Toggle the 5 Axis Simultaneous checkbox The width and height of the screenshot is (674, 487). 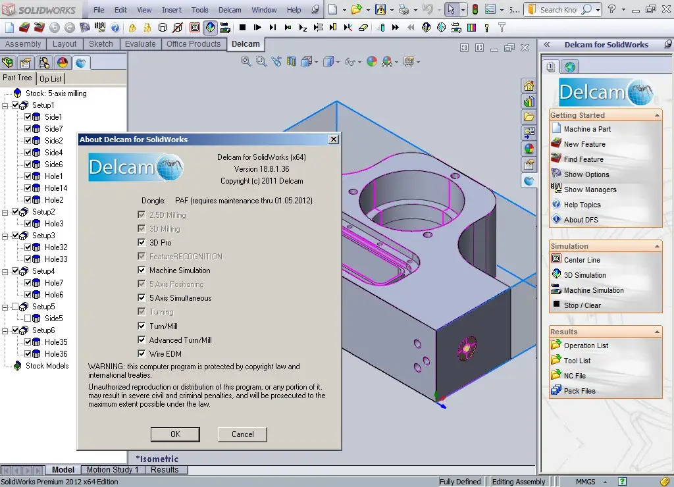point(142,297)
